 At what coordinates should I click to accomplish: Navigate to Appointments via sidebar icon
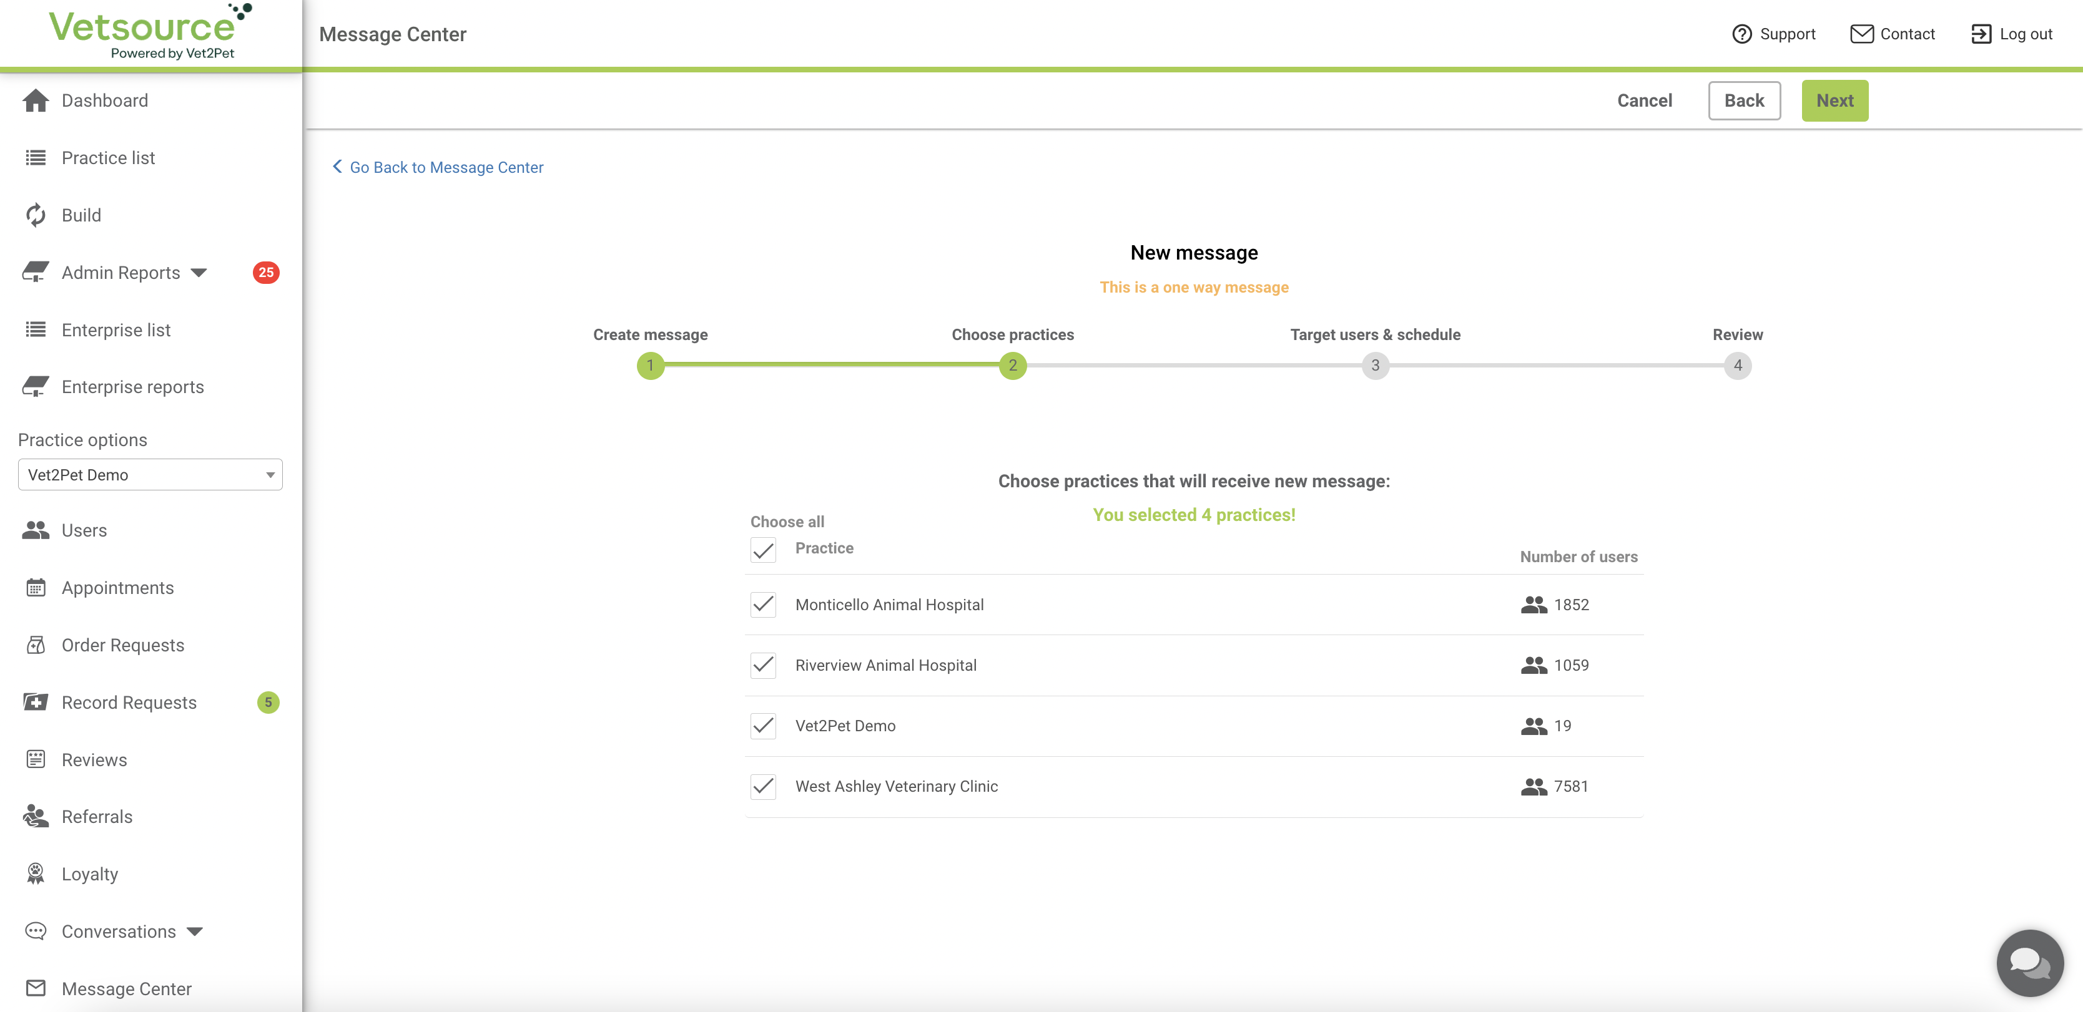click(36, 586)
